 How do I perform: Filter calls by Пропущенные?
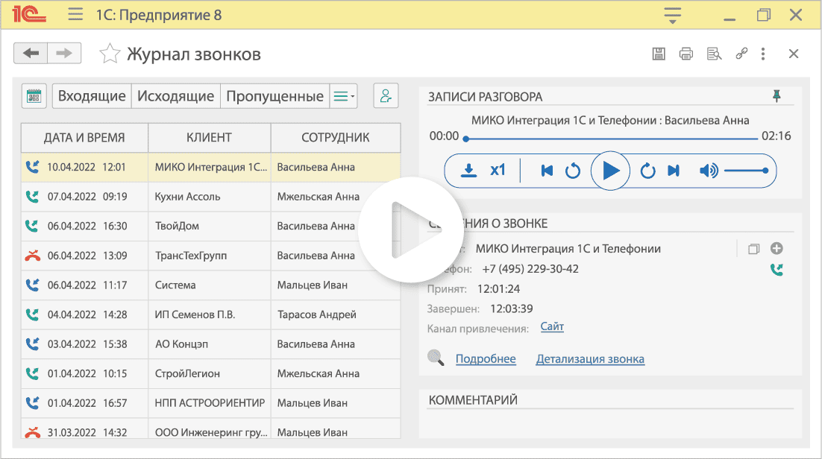pos(274,95)
